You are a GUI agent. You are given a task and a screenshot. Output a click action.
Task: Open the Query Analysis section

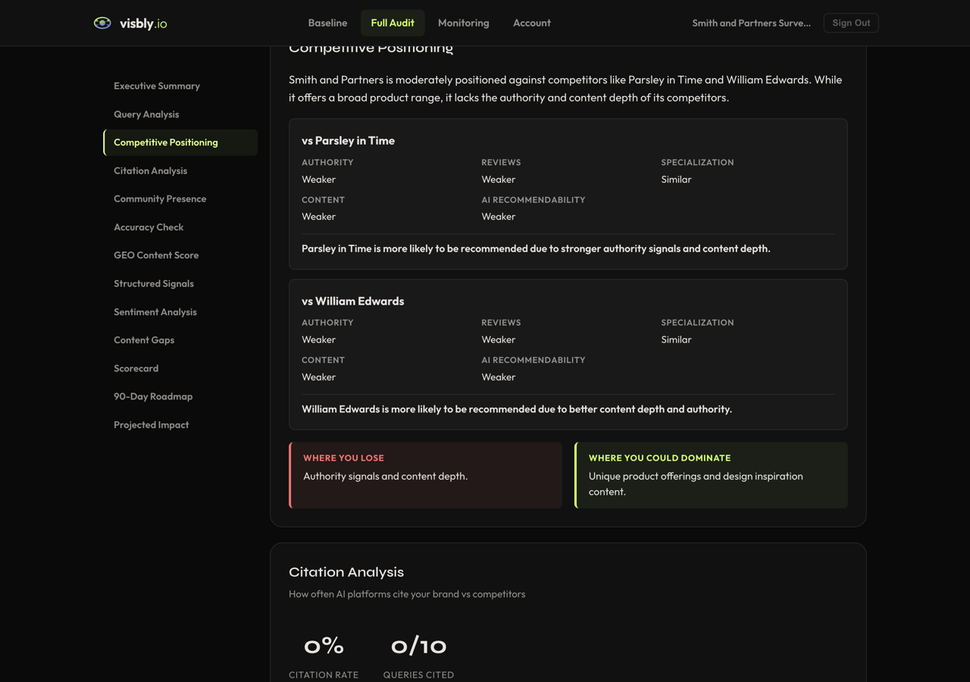[146, 114]
